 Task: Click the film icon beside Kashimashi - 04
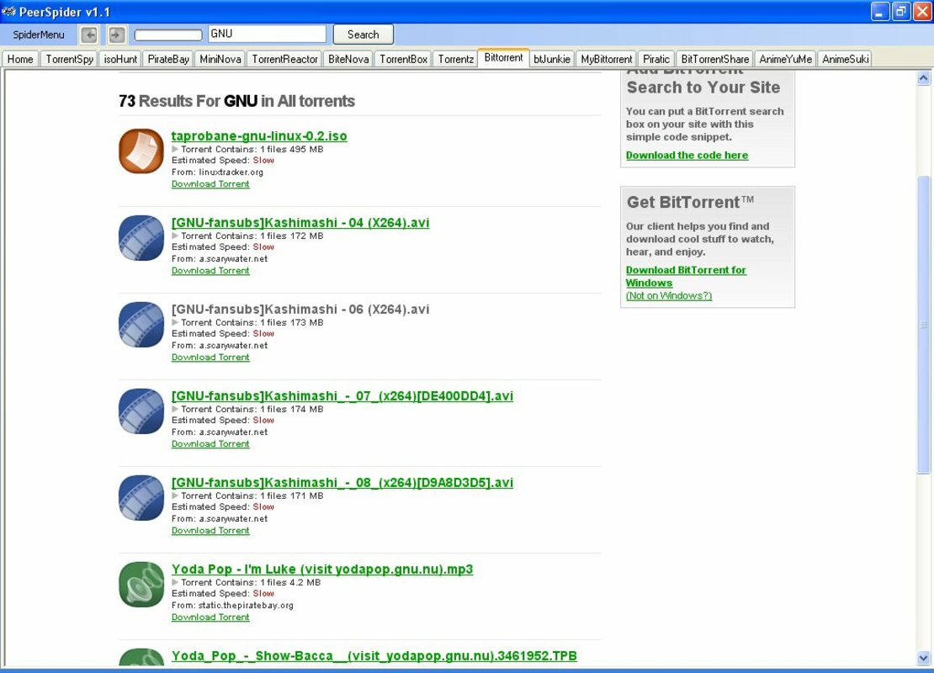click(x=141, y=237)
